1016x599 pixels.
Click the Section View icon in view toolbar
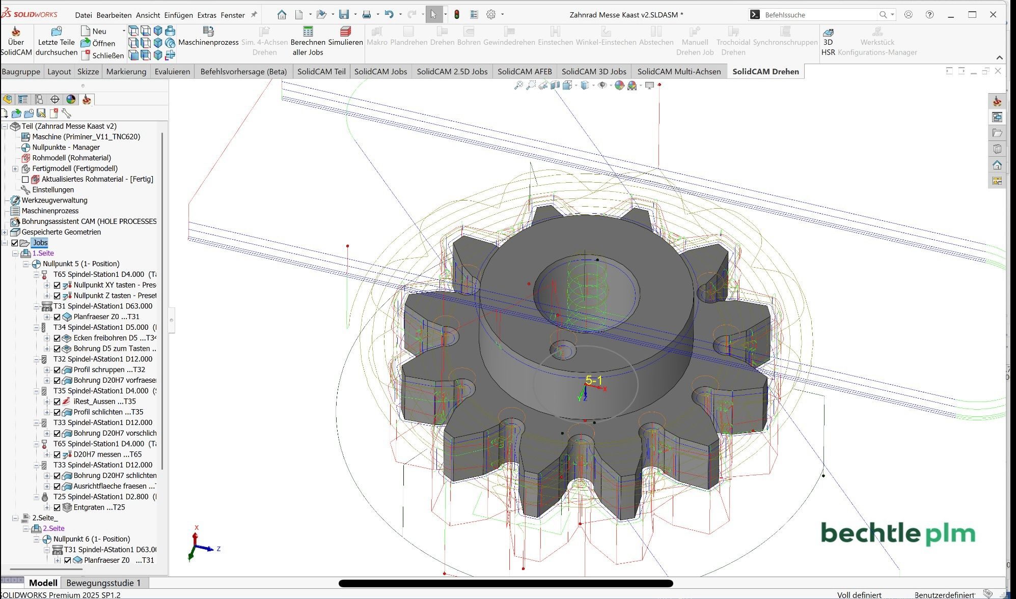click(x=555, y=85)
